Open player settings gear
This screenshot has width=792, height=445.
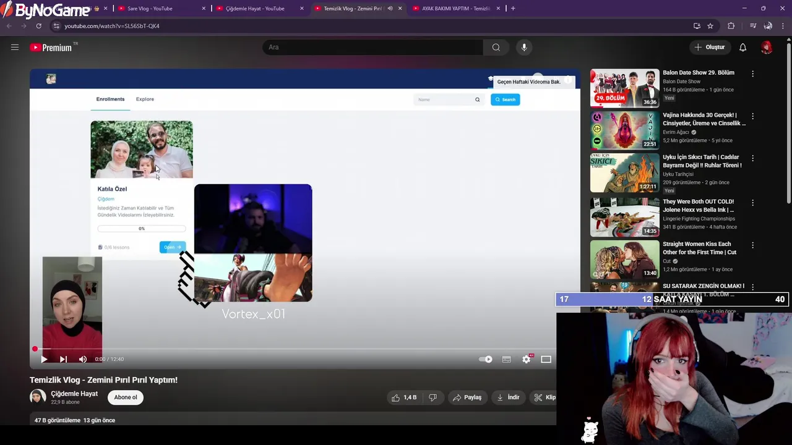pyautogui.click(x=527, y=359)
